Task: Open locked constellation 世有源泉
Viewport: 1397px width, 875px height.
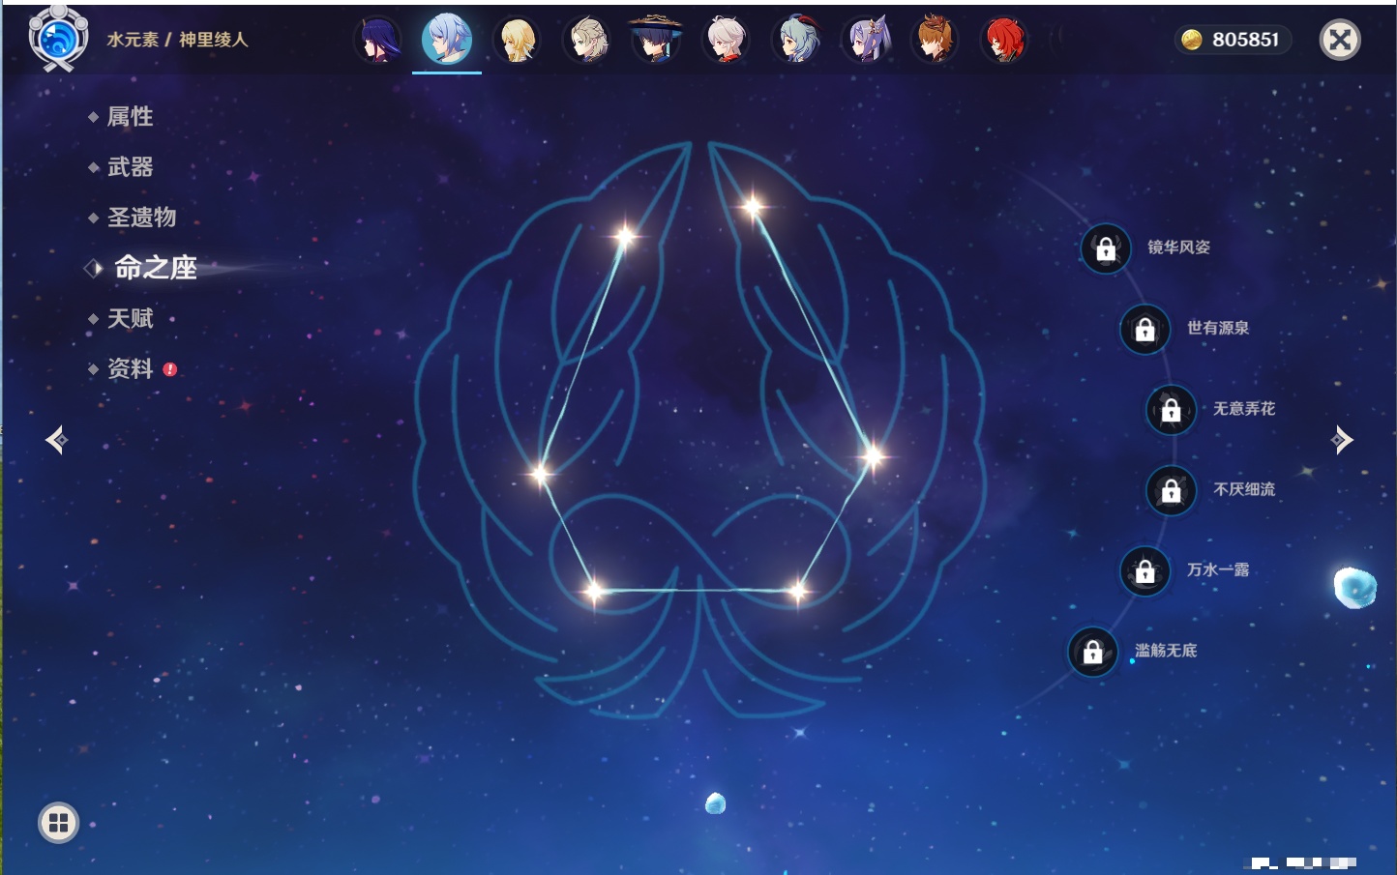Action: (1145, 329)
